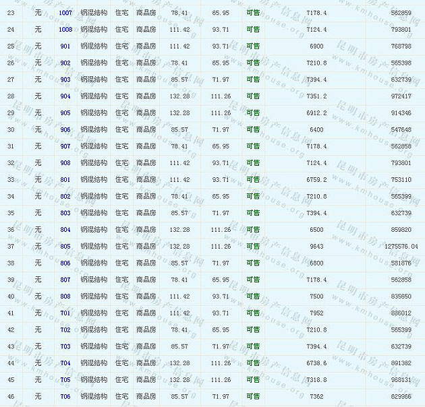Screen dimensions: 425x407
Task: Open room 1008 unit link
Action: tap(65, 30)
